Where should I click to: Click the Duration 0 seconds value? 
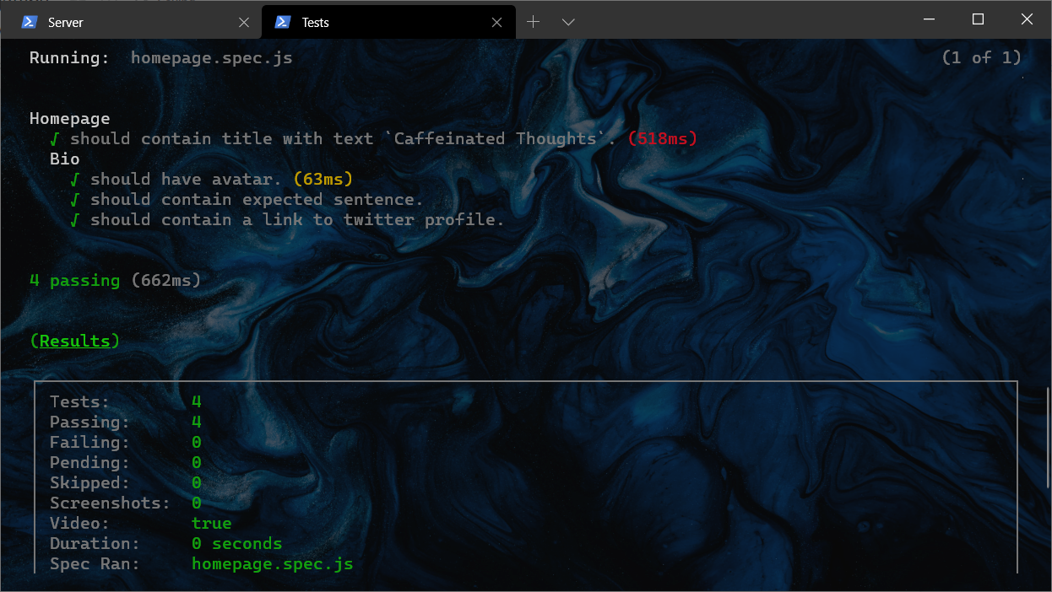pyautogui.click(x=237, y=543)
